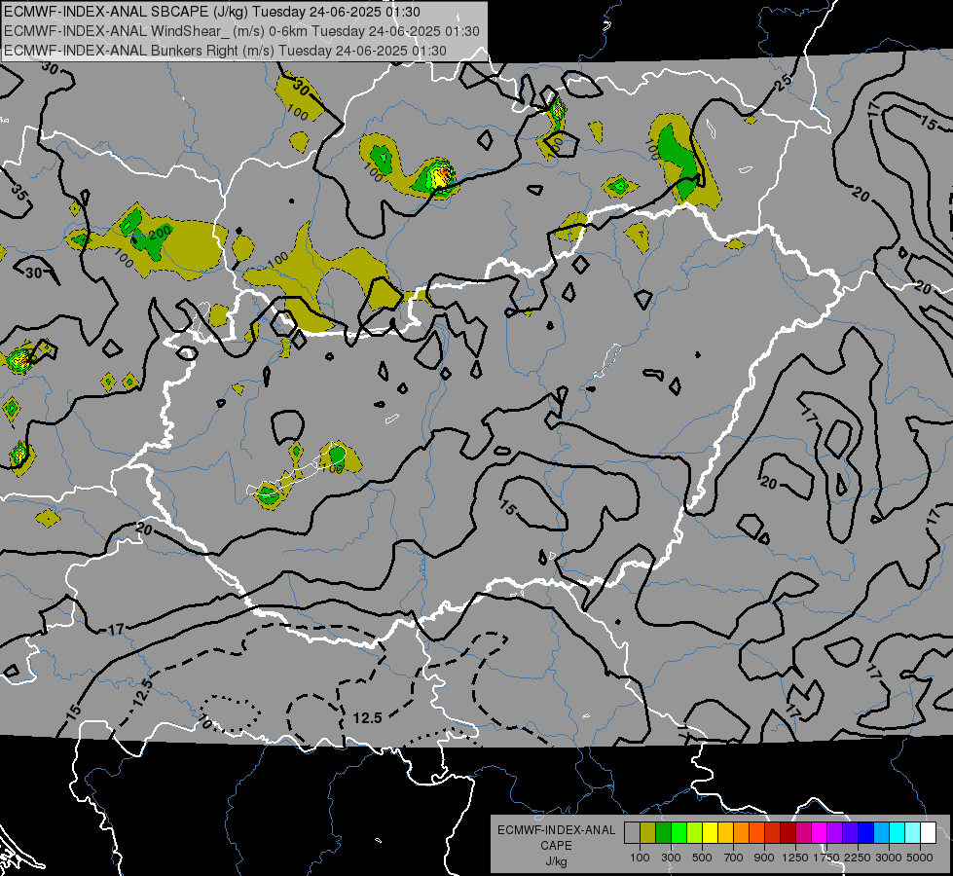
Task: Click the cyan swatch after 3000
Action: click(898, 832)
